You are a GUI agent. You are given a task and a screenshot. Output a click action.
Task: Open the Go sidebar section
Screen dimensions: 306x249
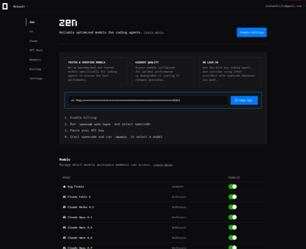pos(31,31)
